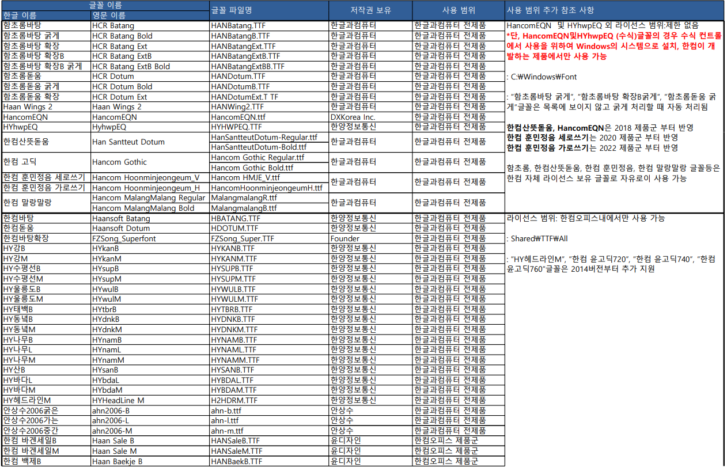Viewport: 727px width, 467px height.
Task: Select the 'Hancom Hoonminjeongeum_H' cell
Action: click(150, 188)
